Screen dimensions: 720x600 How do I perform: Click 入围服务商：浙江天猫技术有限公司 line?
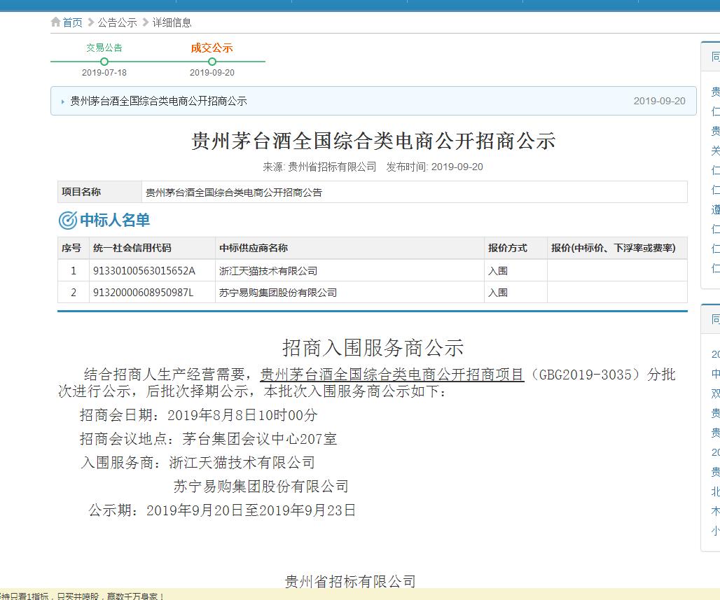click(x=198, y=462)
